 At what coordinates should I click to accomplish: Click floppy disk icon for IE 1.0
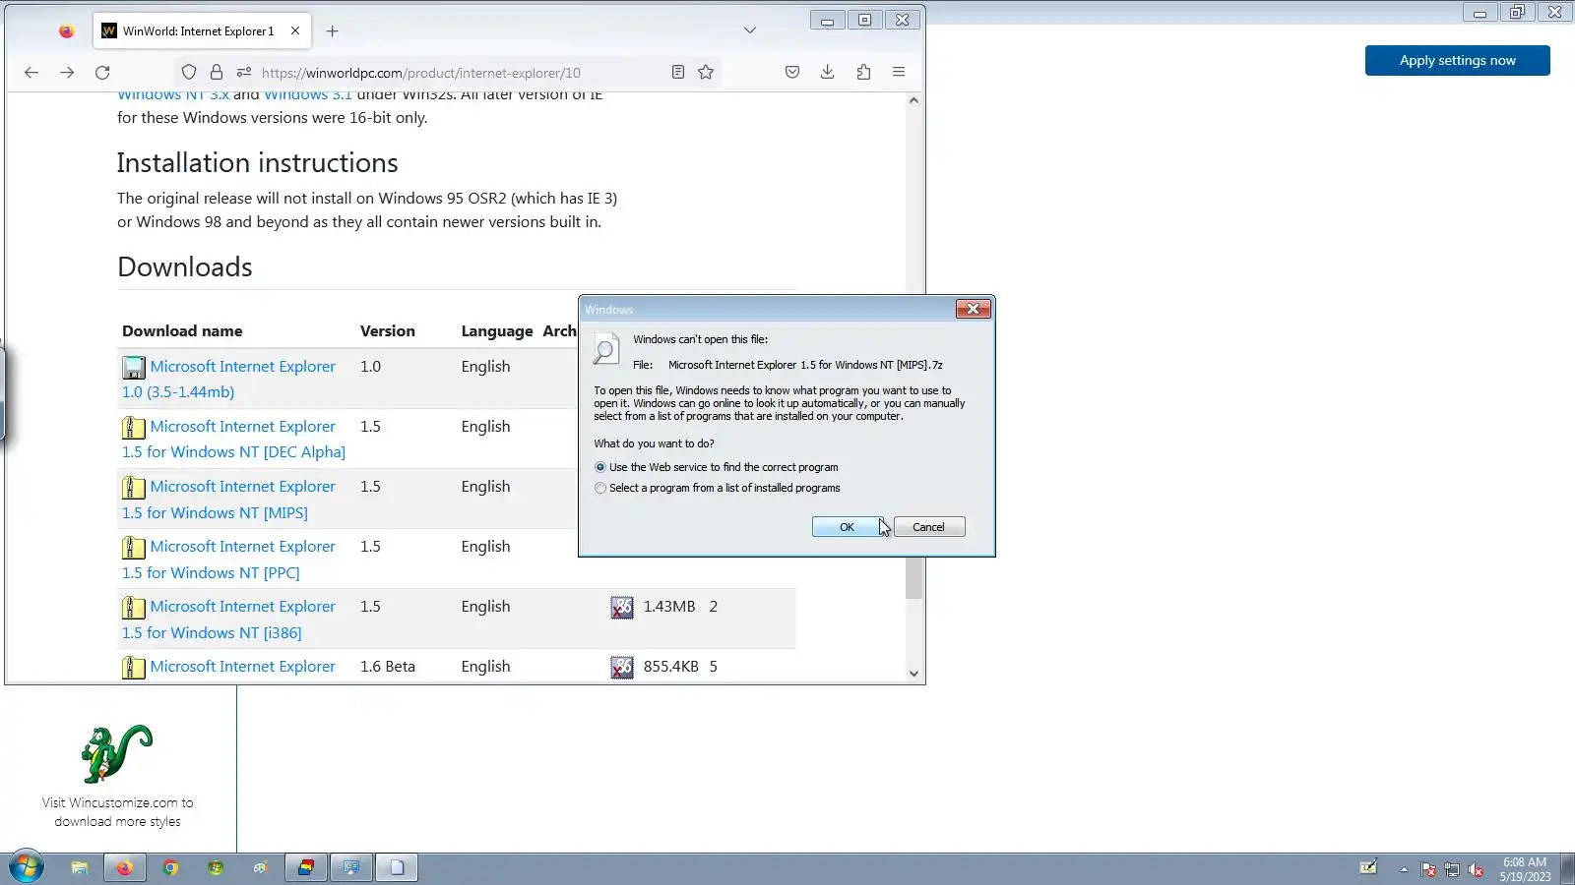(133, 368)
